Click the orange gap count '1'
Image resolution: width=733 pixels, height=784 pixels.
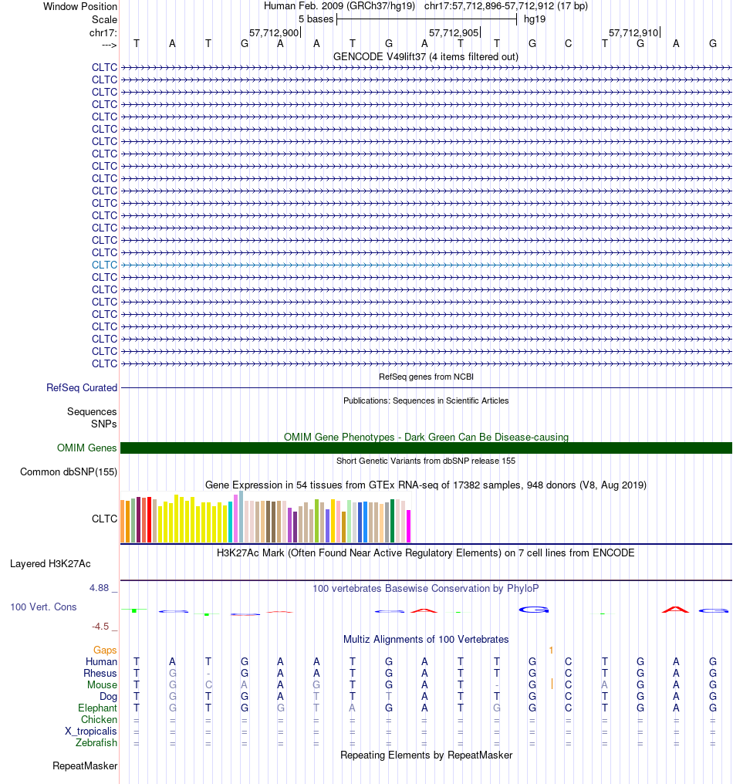[551, 650]
